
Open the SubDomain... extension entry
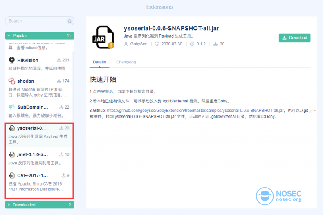point(39,111)
